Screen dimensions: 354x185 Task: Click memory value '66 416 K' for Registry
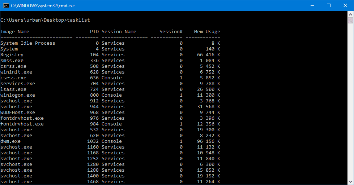(209, 55)
